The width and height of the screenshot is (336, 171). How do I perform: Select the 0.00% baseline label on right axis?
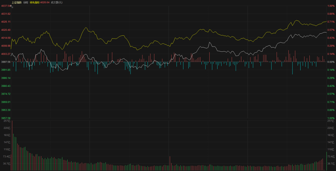[x=331, y=62]
